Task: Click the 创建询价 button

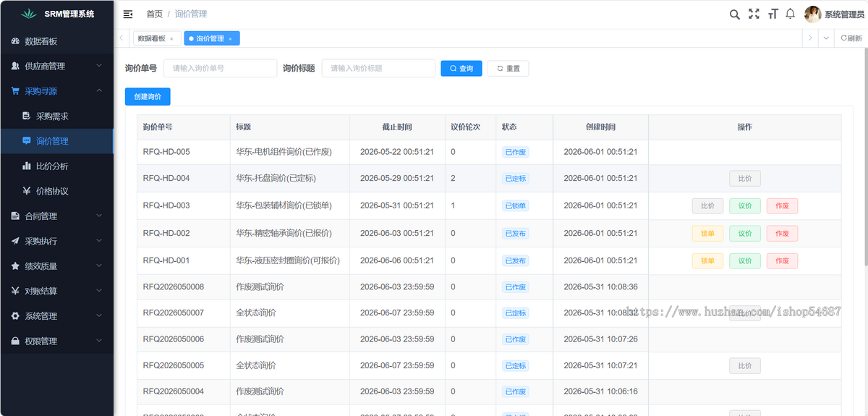Action: pyautogui.click(x=148, y=96)
